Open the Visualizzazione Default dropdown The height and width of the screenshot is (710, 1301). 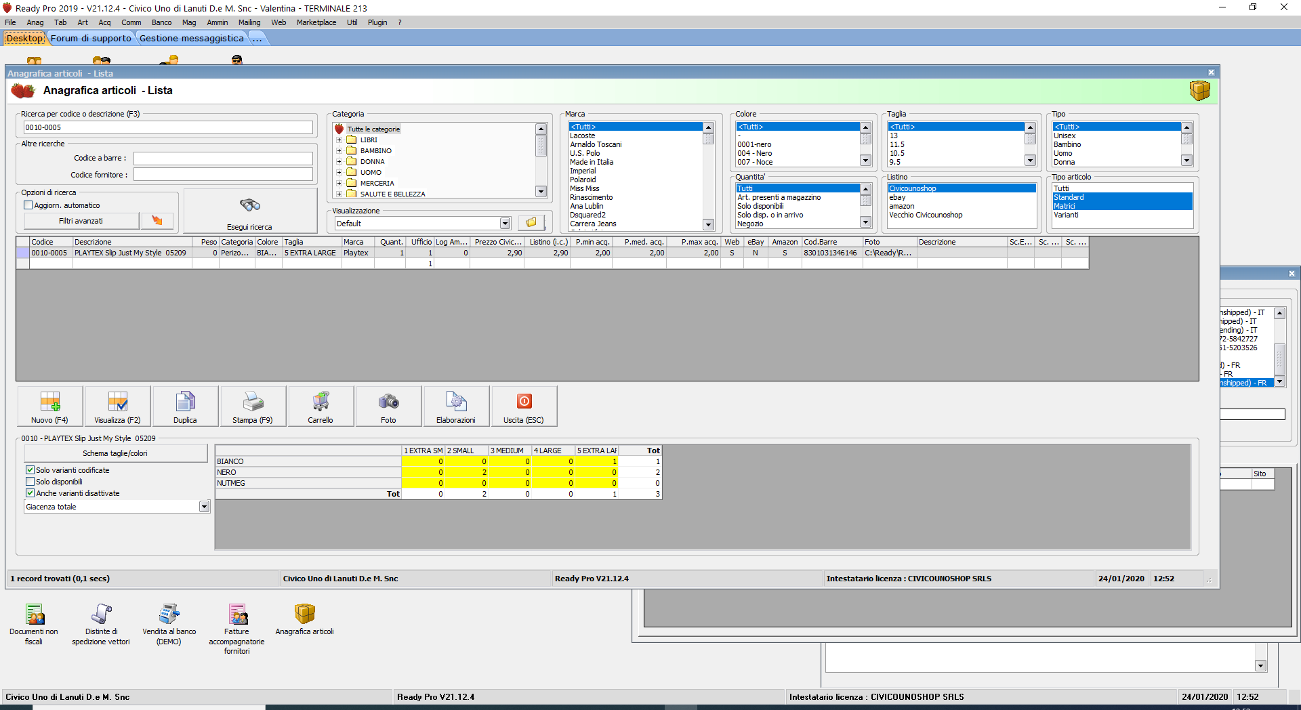click(505, 224)
